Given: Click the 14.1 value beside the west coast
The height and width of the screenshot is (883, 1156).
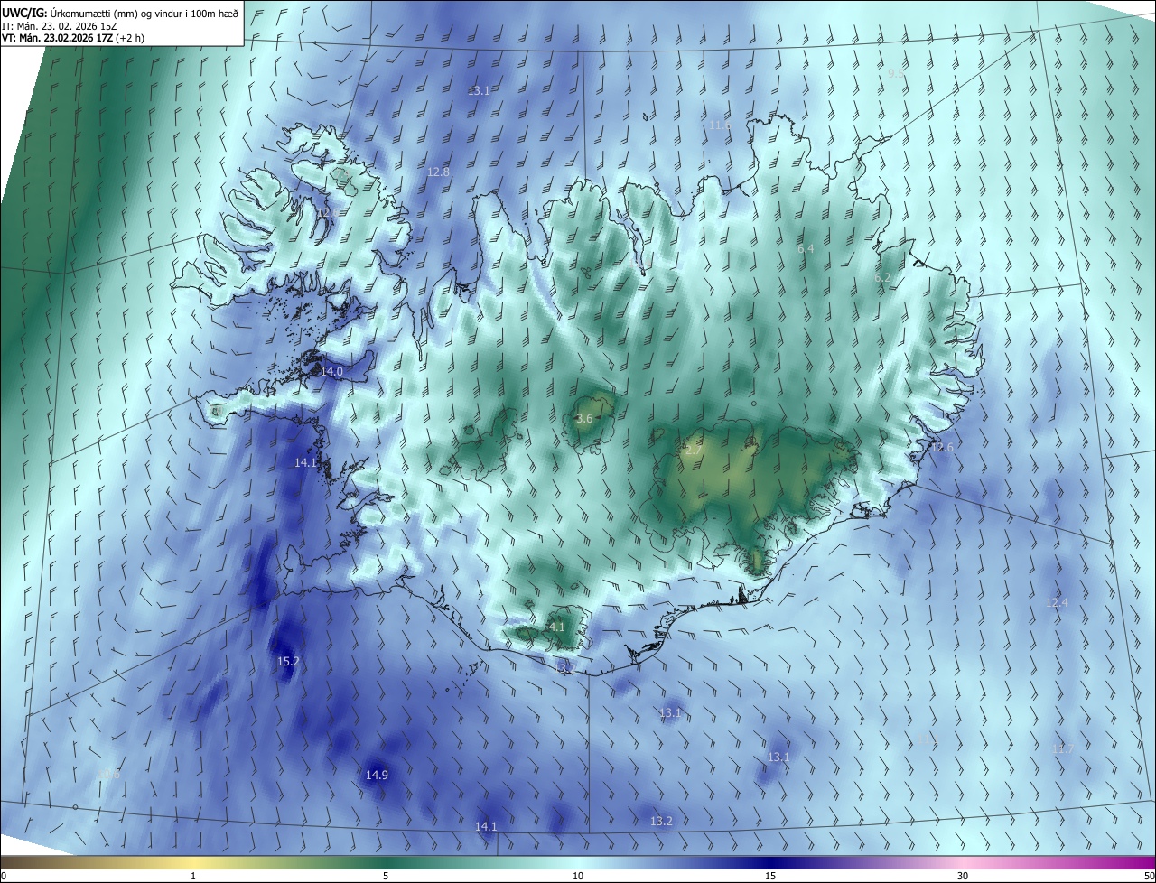Looking at the screenshot, I should click(306, 463).
